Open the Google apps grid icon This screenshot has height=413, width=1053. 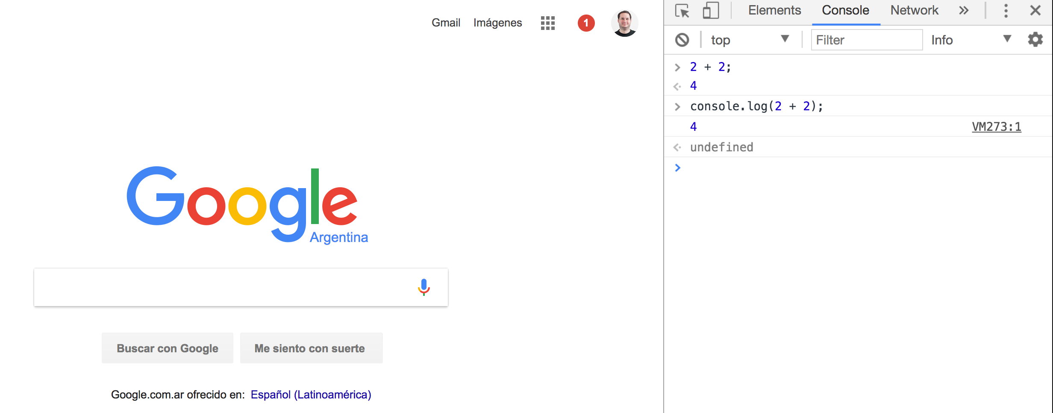(547, 23)
